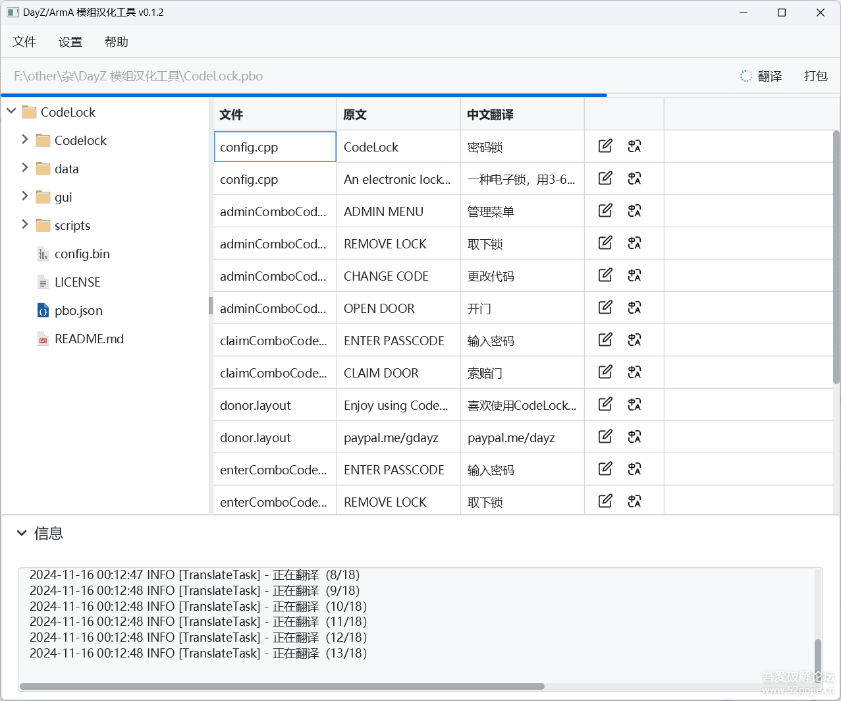
Task: Open the pbo.json file in tree
Action: [78, 310]
